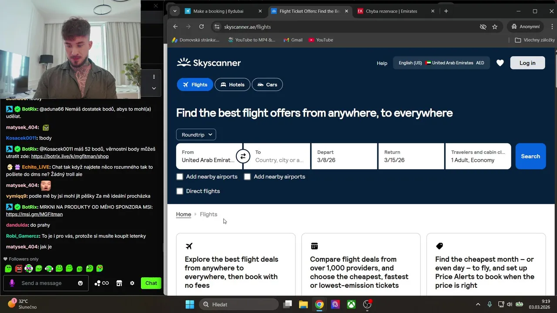Open saved flights heart icon
Viewport: 557px width, 313px height.
[500, 63]
